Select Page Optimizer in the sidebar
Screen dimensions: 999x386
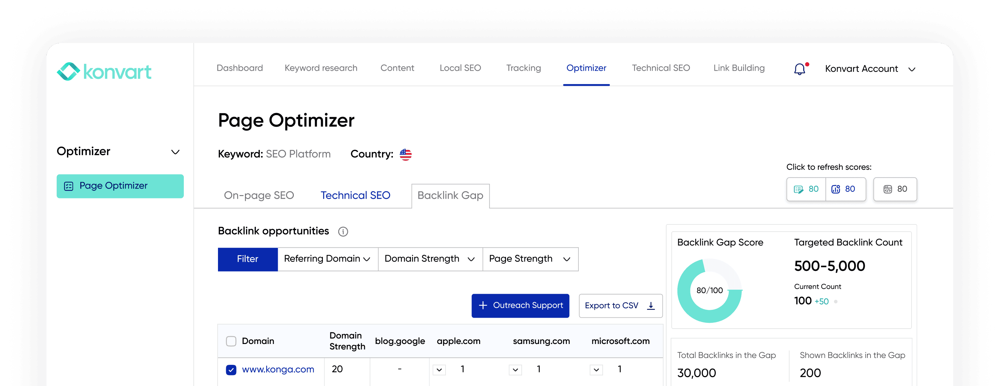(120, 185)
